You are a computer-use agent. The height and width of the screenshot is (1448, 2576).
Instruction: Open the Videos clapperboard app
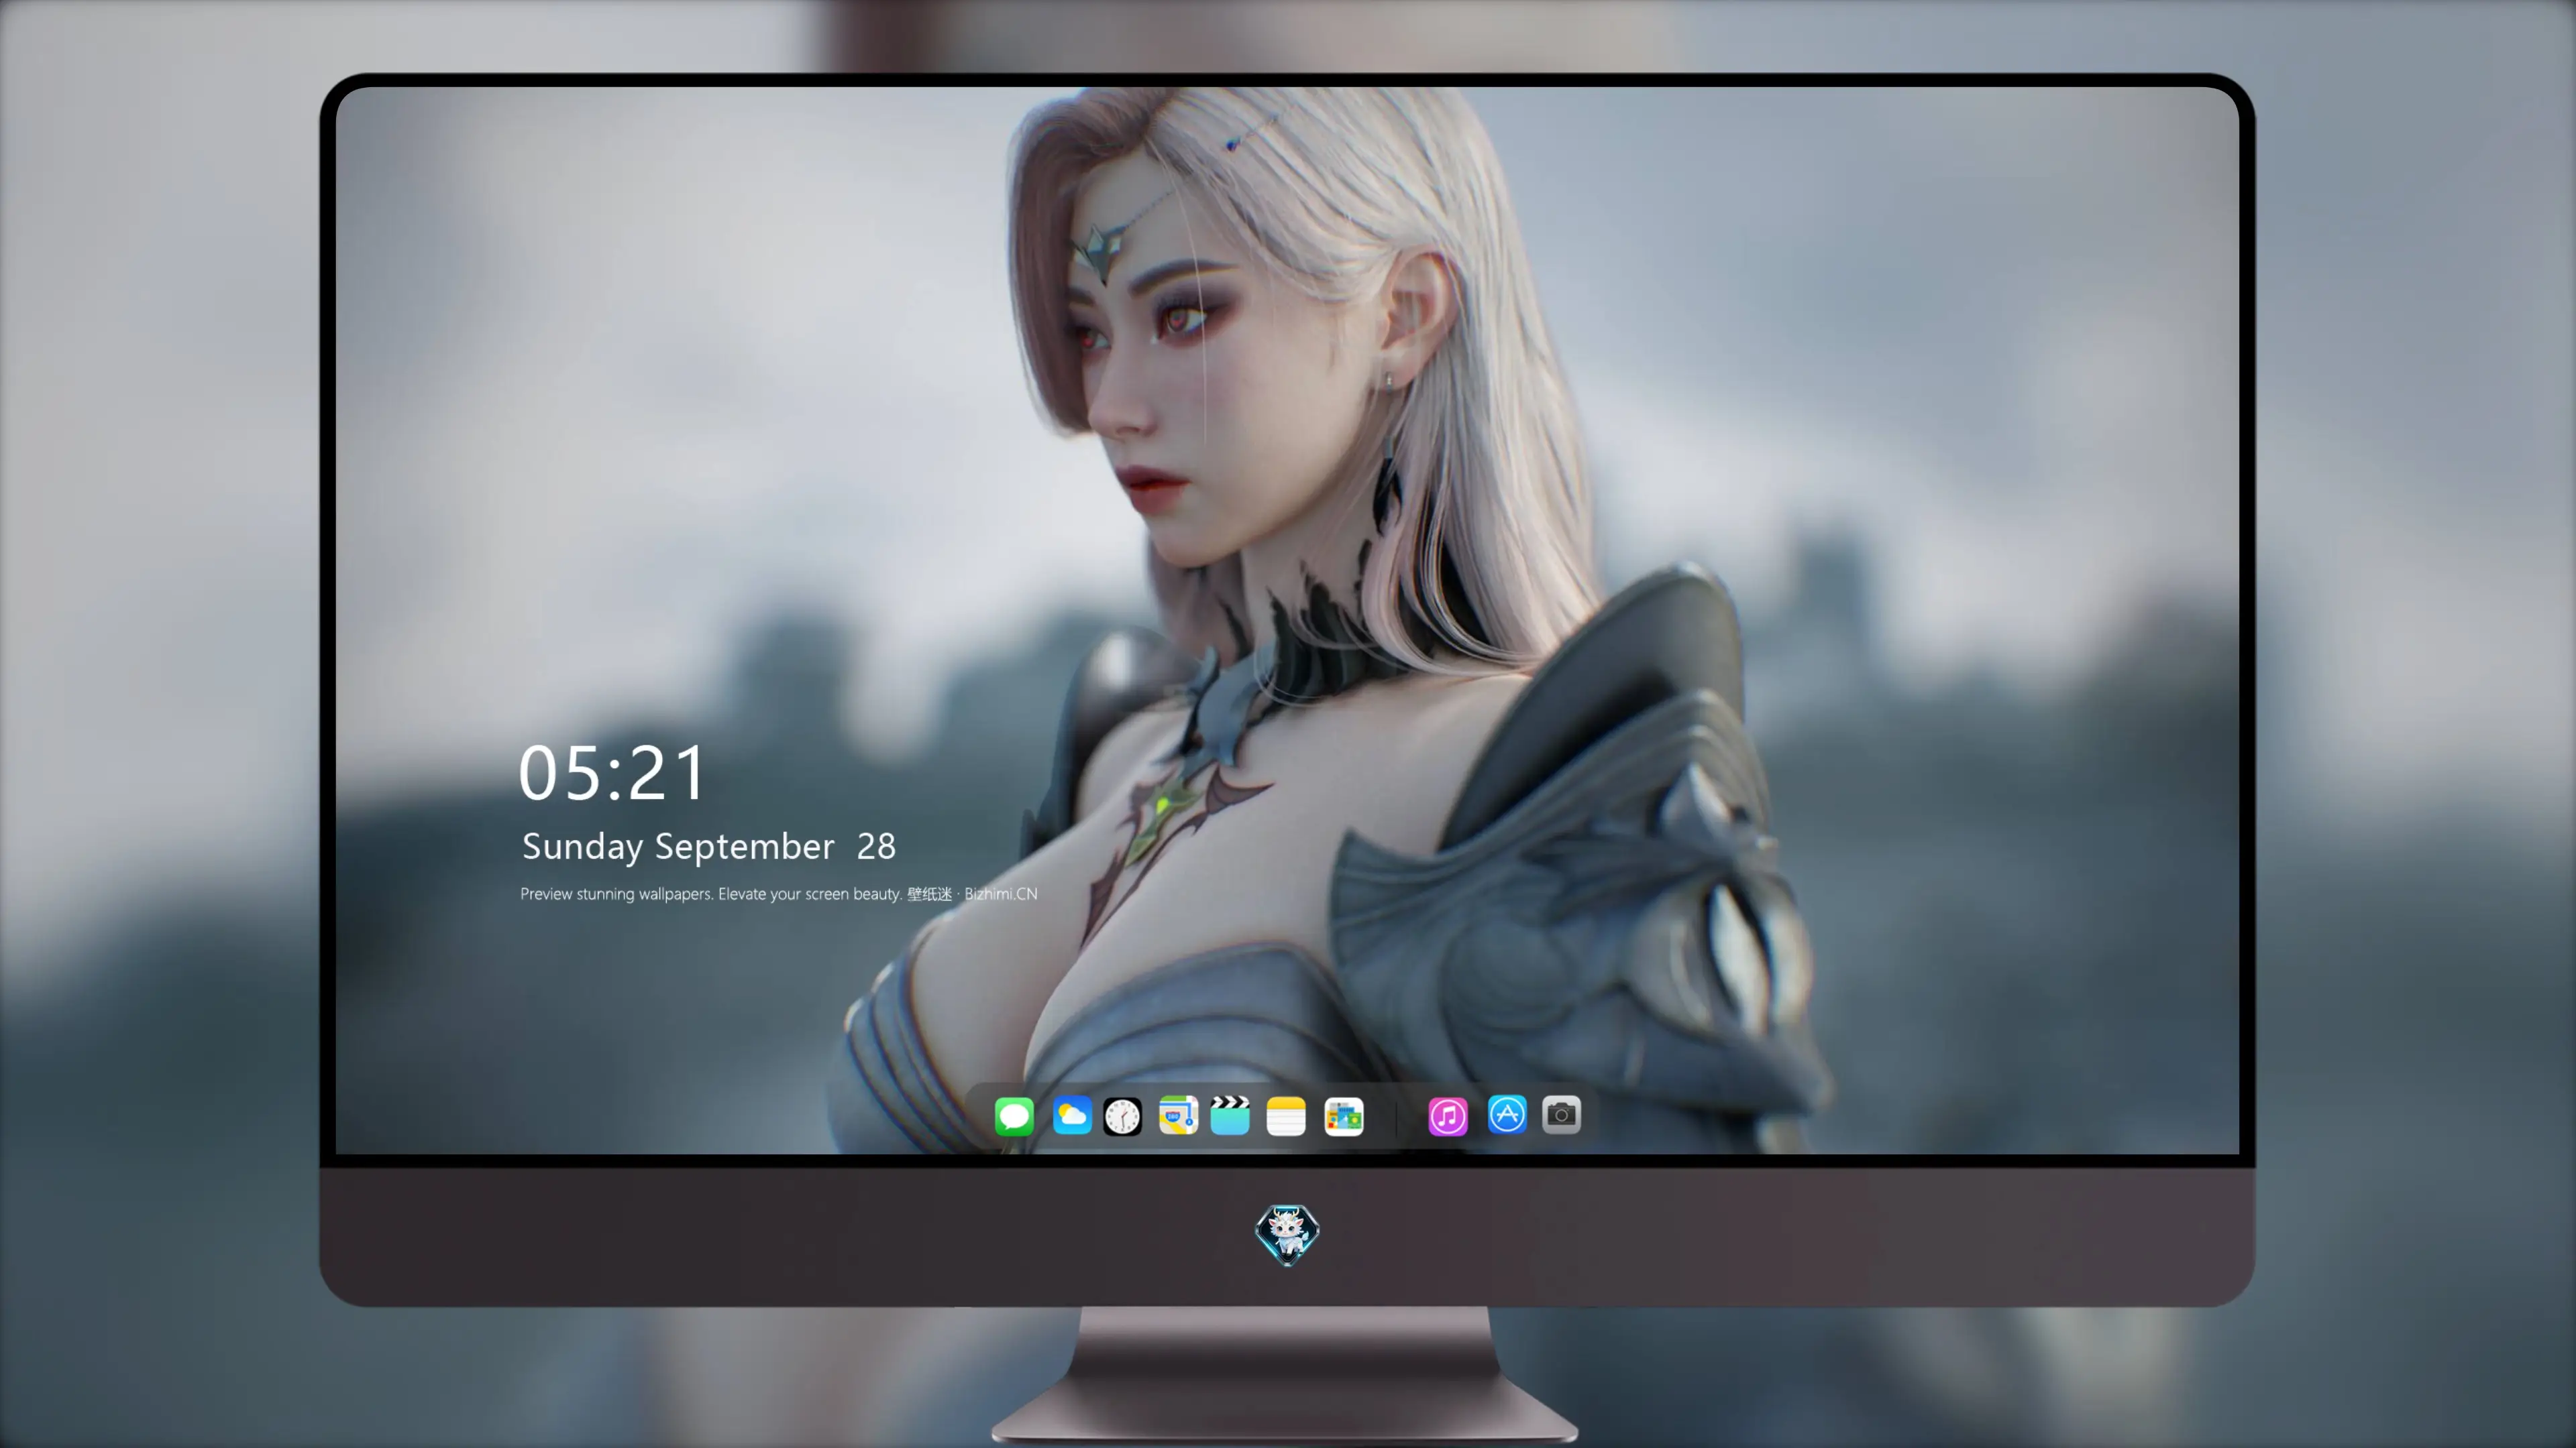[x=1230, y=1115]
